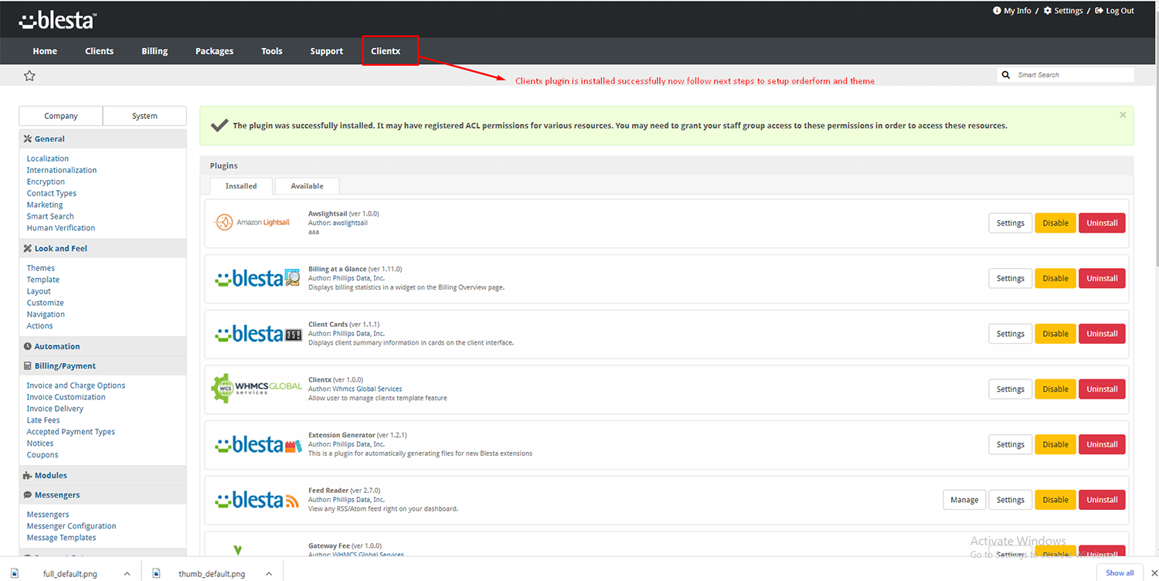Screen dimensions: 1159x581
Task: Open the Human Verification link
Action: pos(61,228)
